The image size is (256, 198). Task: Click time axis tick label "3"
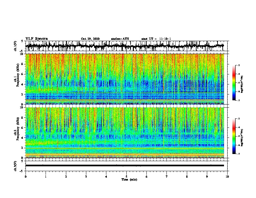86,176
